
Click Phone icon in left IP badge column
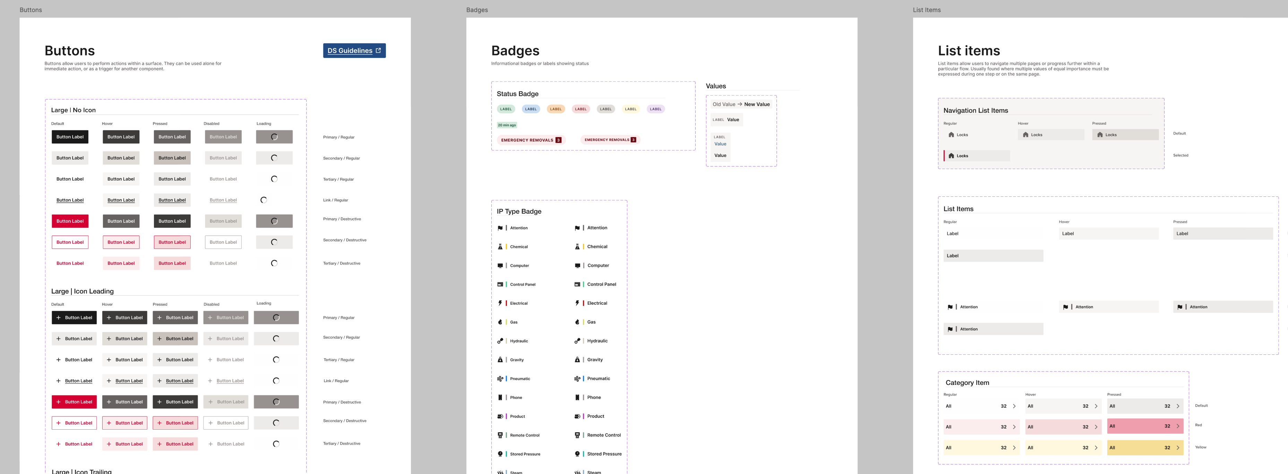[500, 397]
